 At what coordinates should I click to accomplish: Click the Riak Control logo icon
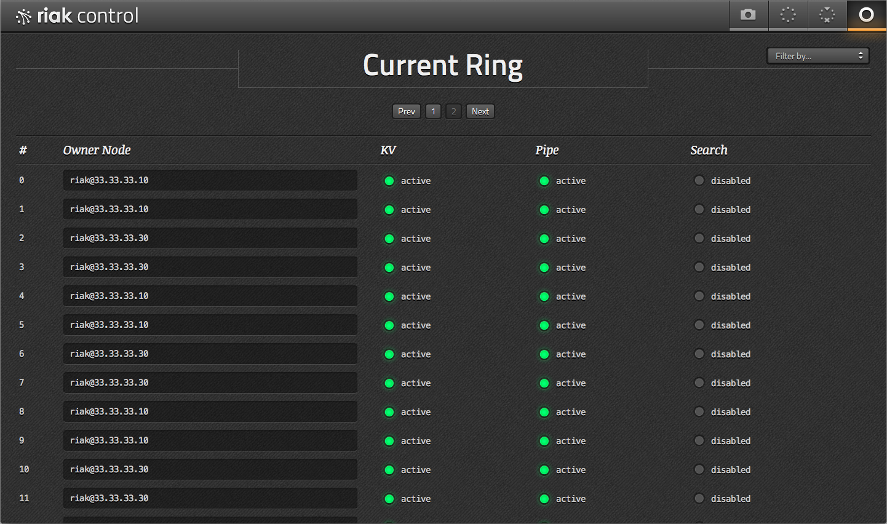coord(23,17)
